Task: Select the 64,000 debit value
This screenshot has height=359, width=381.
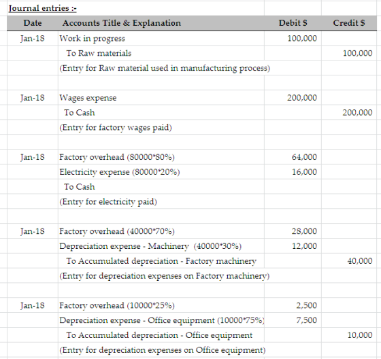Action: [x=305, y=157]
